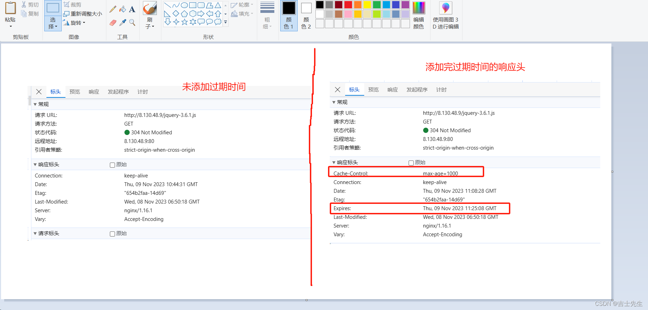This screenshot has height=310, width=648.
Task: Click the Copy (复制) button
Action: coord(30,14)
